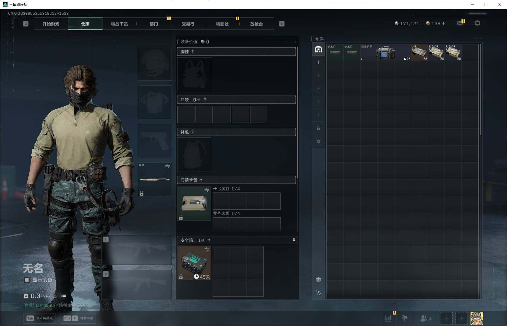This screenshot has height=326, width=507.
Task: Select the main warehouse storage icon
Action: 318,49
